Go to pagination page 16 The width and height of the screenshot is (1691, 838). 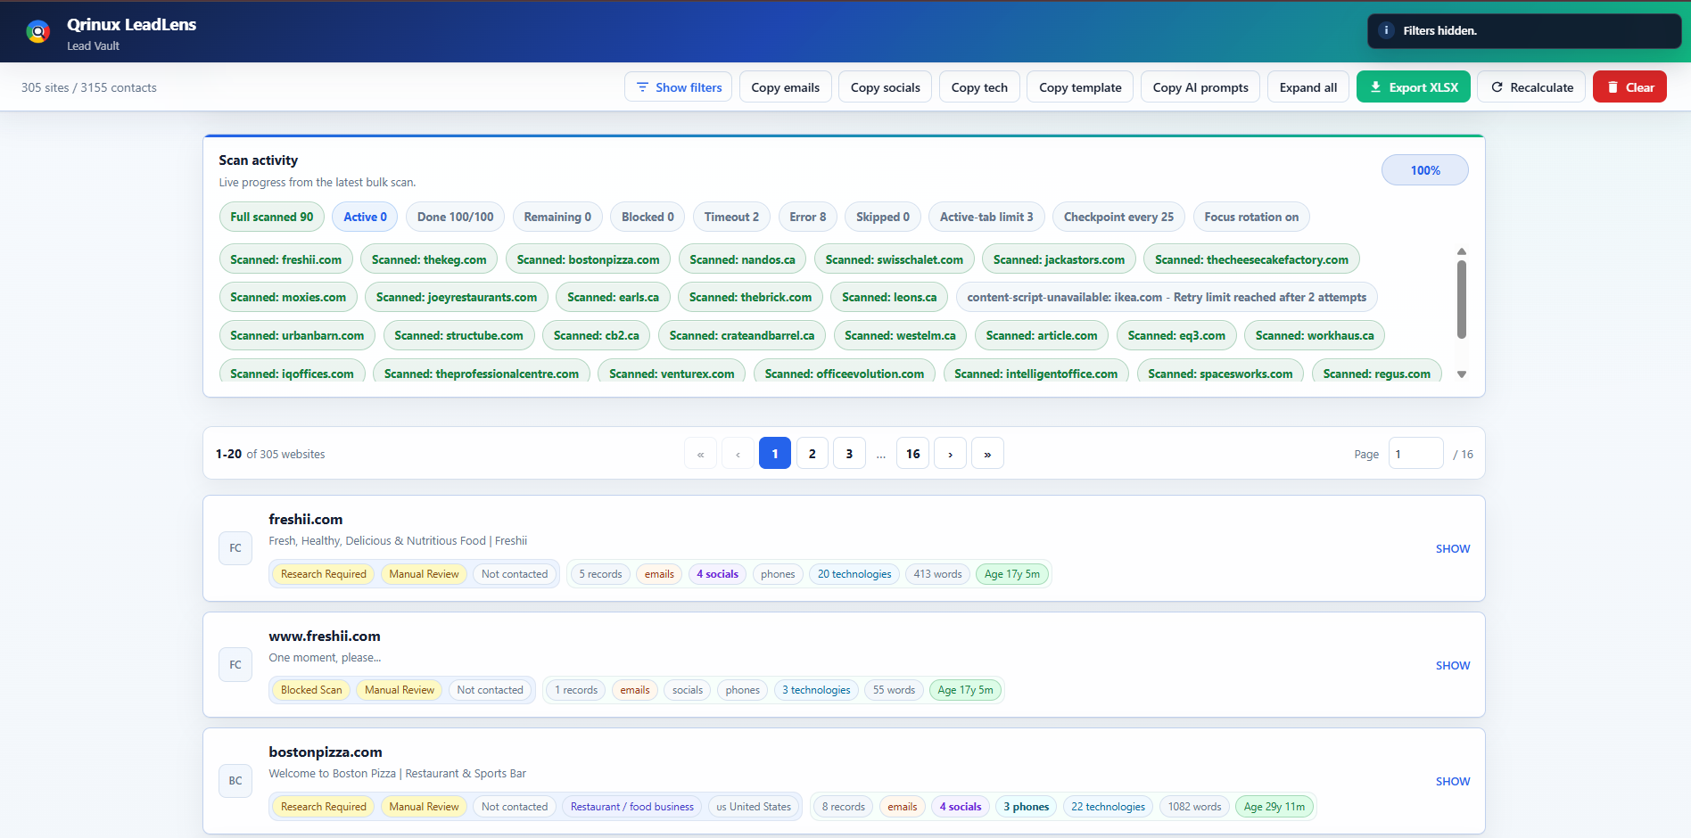pos(913,454)
